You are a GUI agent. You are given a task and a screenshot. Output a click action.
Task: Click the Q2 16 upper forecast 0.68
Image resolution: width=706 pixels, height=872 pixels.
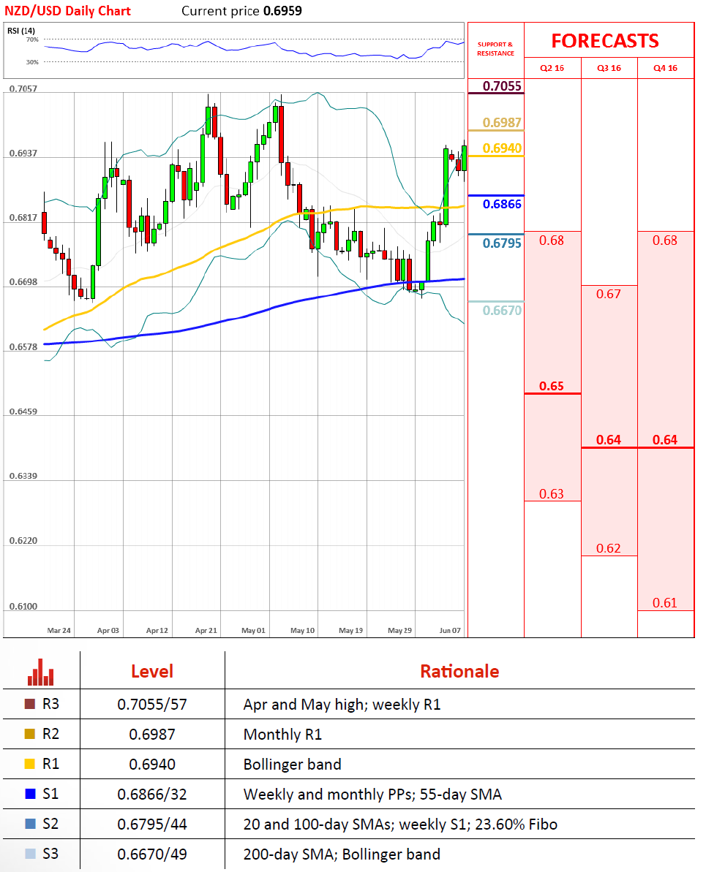click(551, 240)
